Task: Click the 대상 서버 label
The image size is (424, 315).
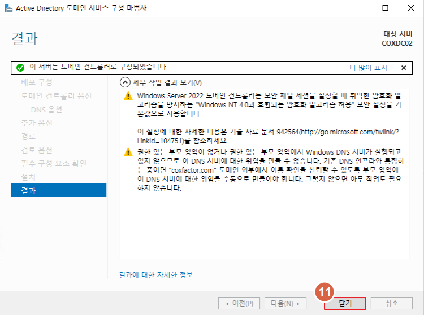Action: point(398,34)
